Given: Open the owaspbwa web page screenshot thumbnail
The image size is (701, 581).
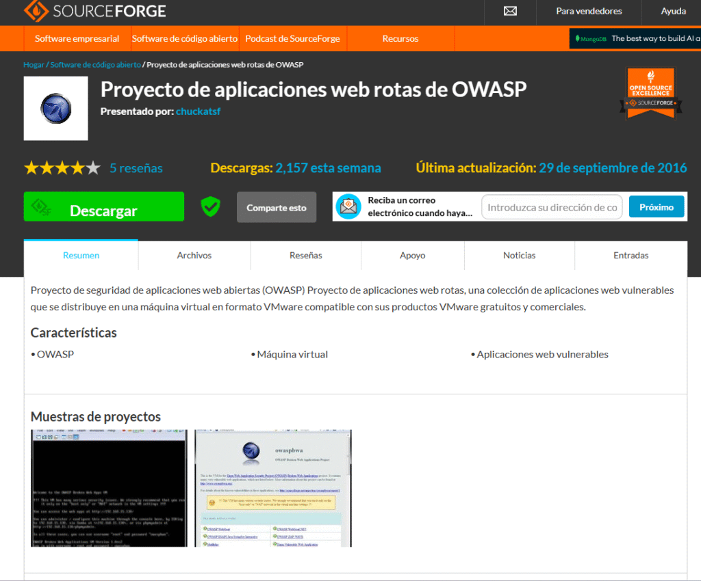Looking at the screenshot, I should (272, 488).
